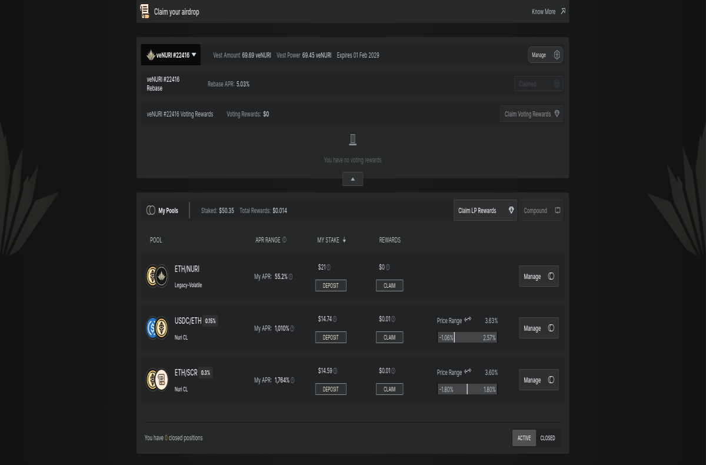Click the APR RANGE info icon
The width and height of the screenshot is (706, 465).
click(284, 240)
